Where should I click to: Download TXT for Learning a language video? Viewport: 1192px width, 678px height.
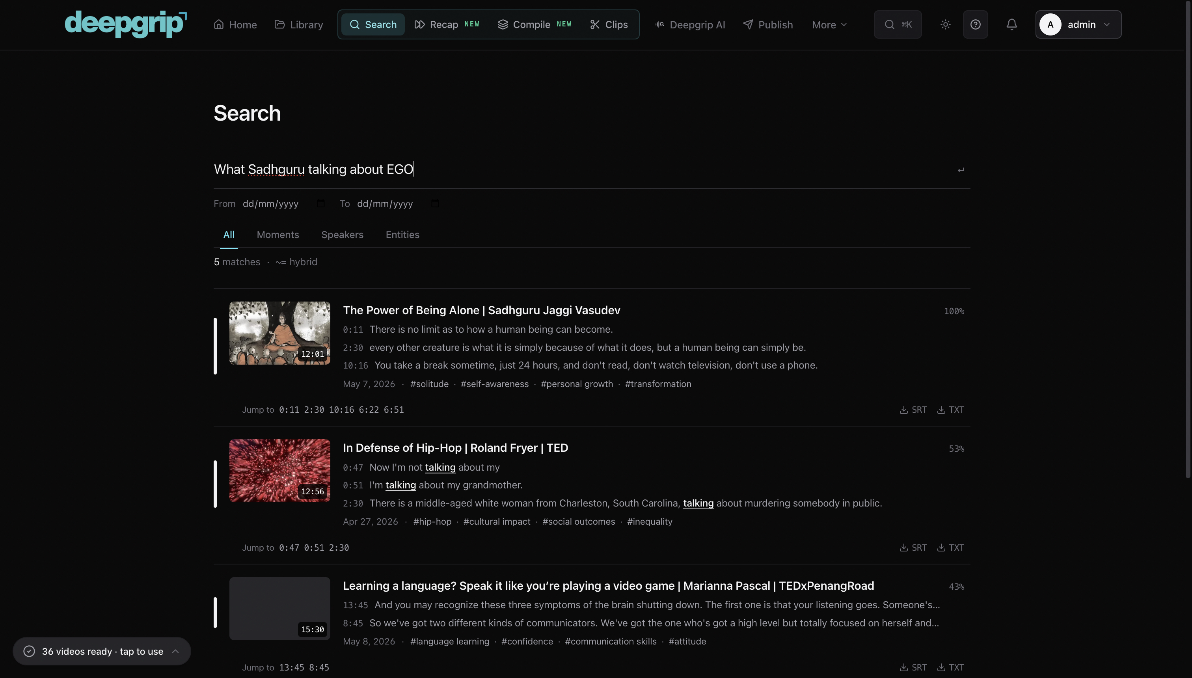950,667
